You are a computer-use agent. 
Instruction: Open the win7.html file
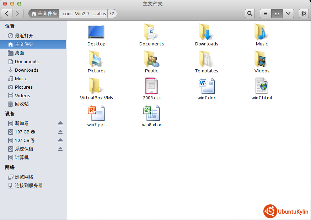point(262,87)
